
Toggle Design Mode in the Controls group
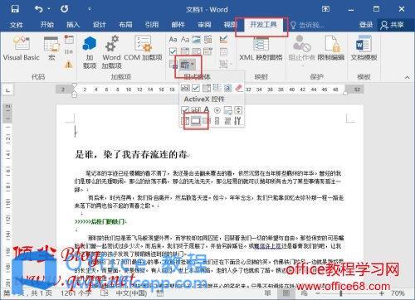pos(223,40)
